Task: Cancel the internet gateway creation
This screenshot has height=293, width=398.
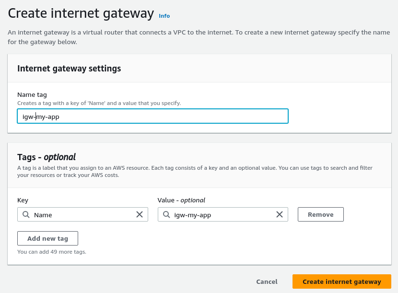Action: click(x=267, y=281)
